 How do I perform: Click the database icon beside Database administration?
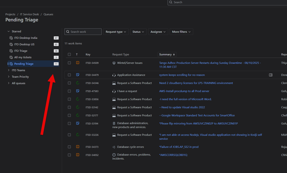coord(114,123)
